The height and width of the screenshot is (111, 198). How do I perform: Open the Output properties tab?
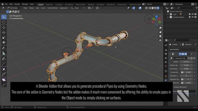166,54
